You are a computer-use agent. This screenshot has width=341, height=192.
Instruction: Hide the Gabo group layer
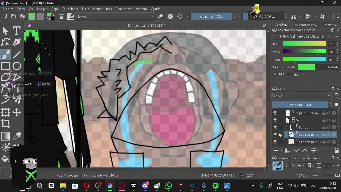[275, 120]
